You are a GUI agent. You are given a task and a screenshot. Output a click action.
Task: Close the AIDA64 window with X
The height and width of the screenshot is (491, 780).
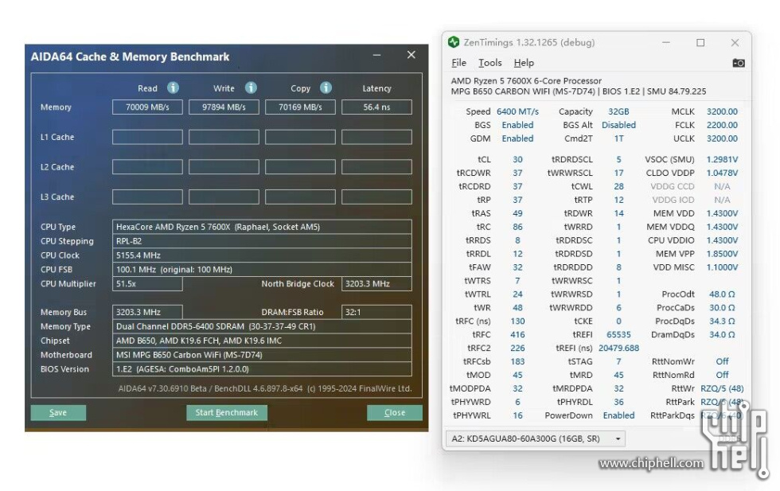(x=411, y=55)
